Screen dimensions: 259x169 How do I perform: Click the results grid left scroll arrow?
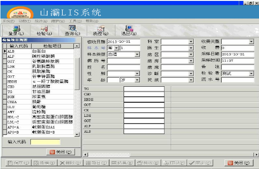[85, 154]
